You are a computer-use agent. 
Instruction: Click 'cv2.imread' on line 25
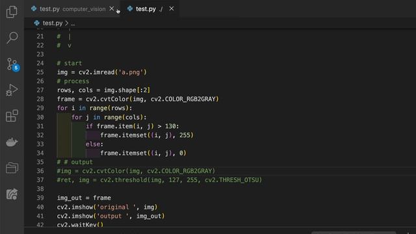point(97,72)
